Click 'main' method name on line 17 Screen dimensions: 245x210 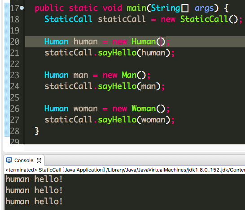(136, 8)
